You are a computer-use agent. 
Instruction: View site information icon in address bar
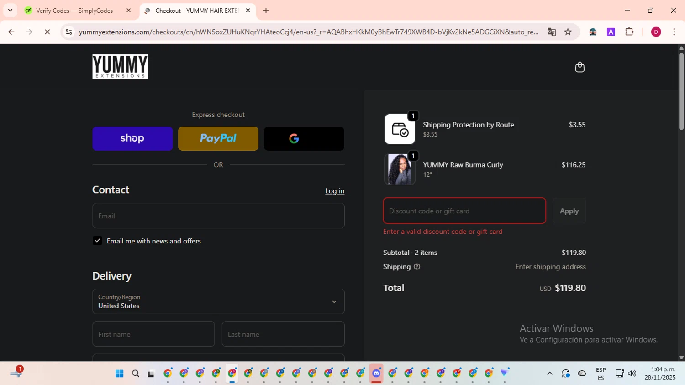(x=69, y=32)
